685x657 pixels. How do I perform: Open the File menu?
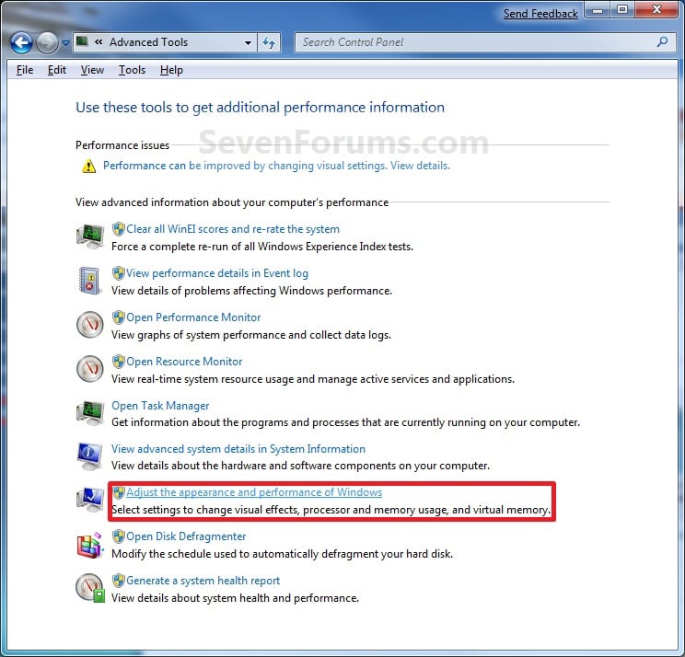coord(25,70)
